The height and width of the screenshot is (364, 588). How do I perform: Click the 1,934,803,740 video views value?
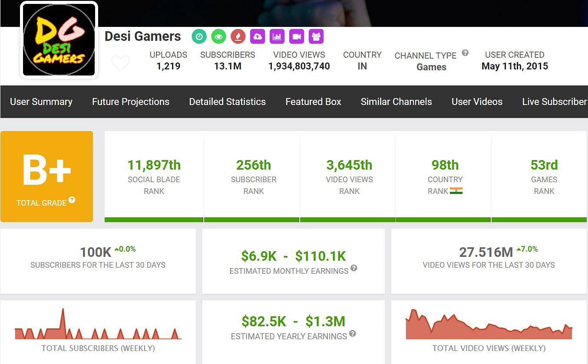click(x=299, y=66)
